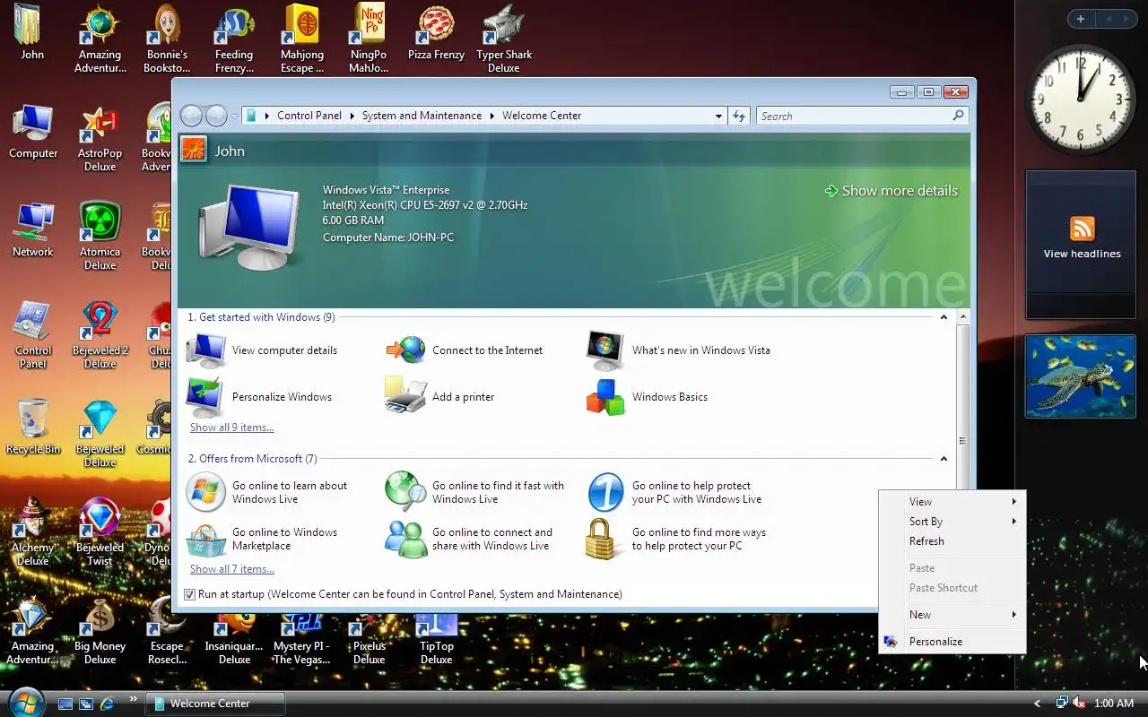Screen dimensions: 1148x717
Task: Collapse 'Offers from Microsoft' section
Action: click(944, 459)
